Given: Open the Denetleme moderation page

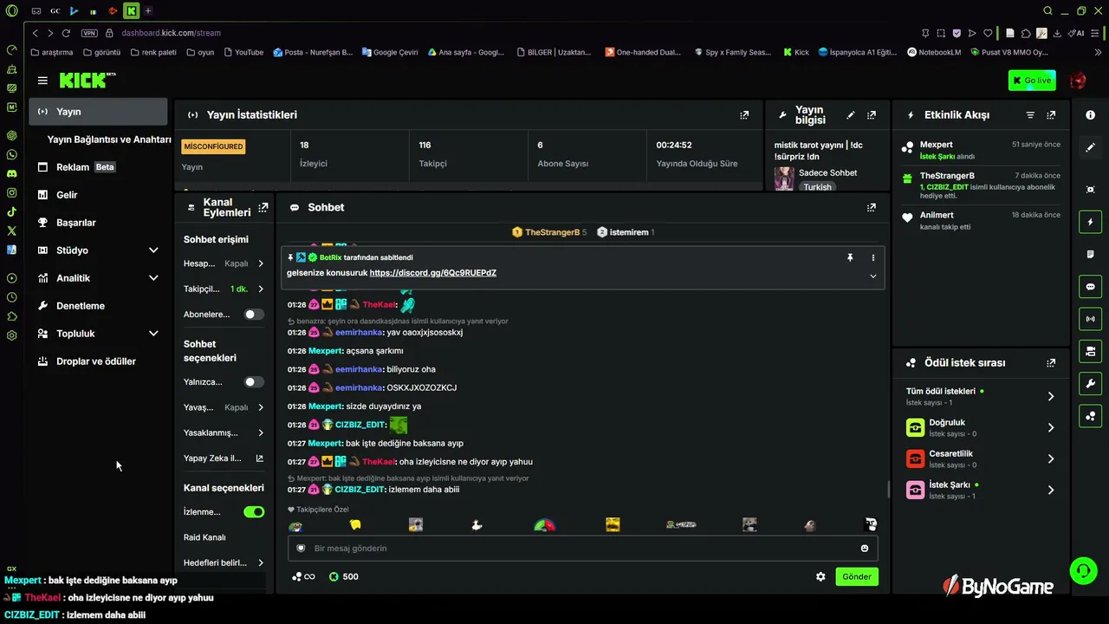Looking at the screenshot, I should coord(98,306).
